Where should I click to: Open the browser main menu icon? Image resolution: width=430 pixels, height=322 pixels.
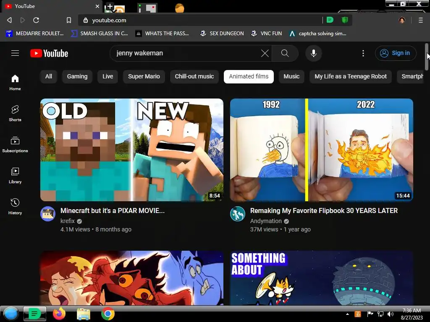point(420,20)
